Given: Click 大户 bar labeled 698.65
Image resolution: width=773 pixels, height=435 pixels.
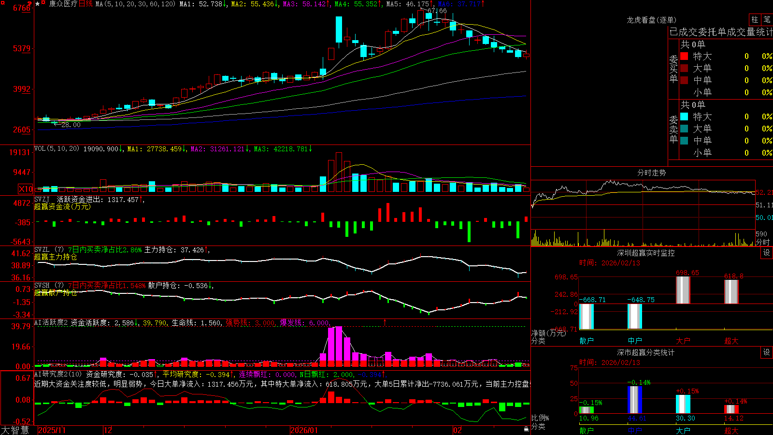Looking at the screenshot, I should (x=683, y=290).
